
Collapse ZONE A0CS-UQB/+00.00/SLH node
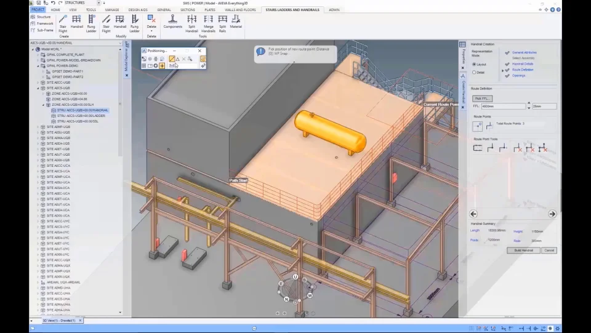43,105
